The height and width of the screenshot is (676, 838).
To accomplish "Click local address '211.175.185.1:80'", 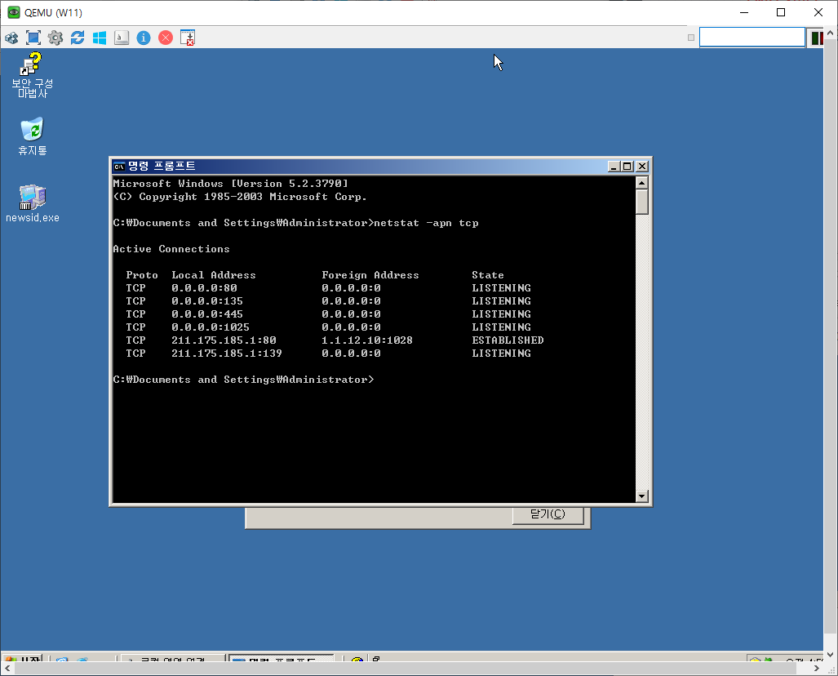I will pyautogui.click(x=224, y=340).
